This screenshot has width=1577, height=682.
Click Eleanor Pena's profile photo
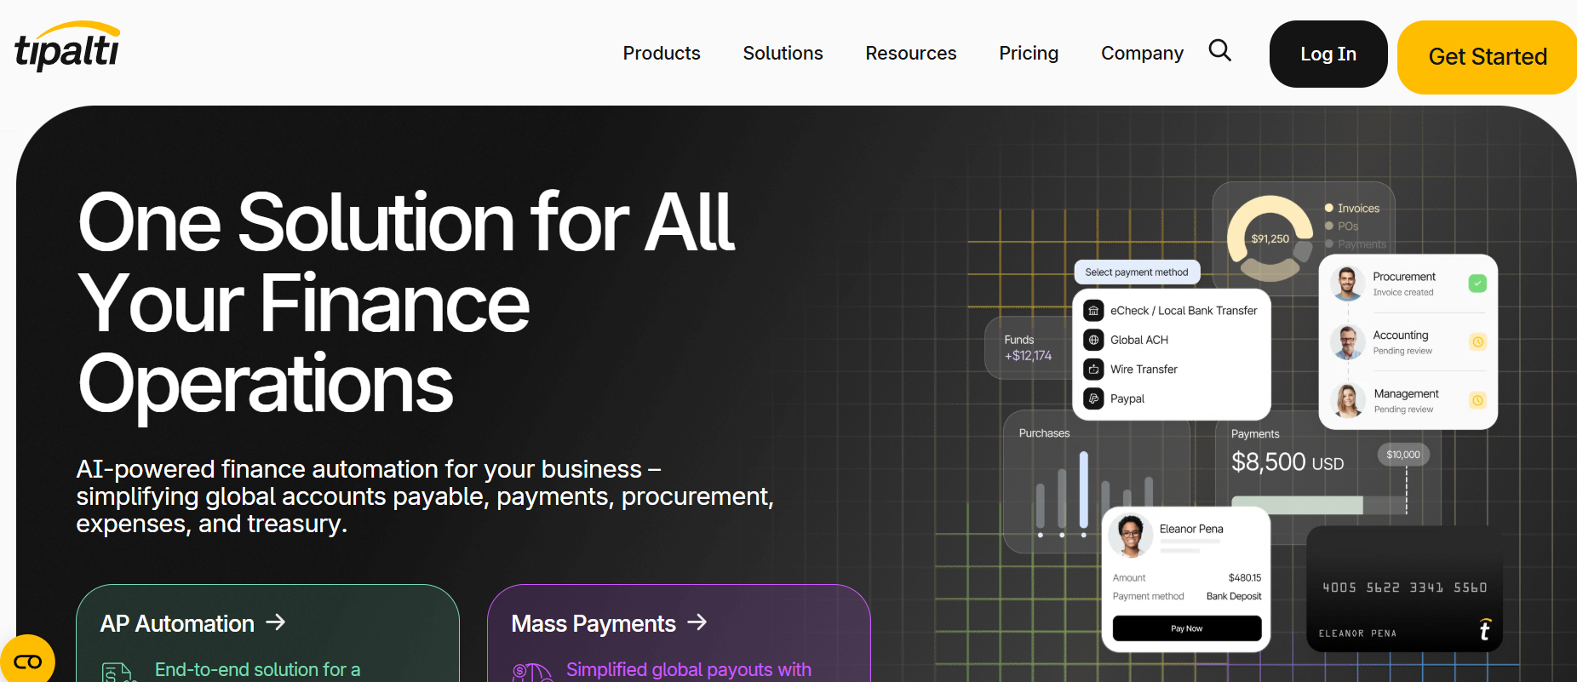tap(1131, 536)
